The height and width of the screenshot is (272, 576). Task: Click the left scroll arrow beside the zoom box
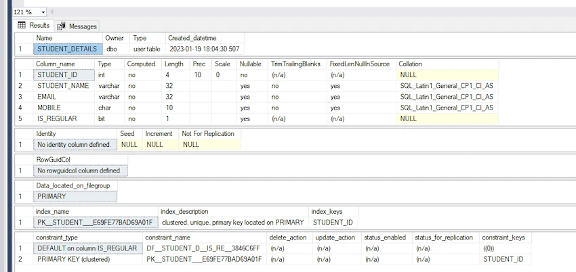(51, 12)
